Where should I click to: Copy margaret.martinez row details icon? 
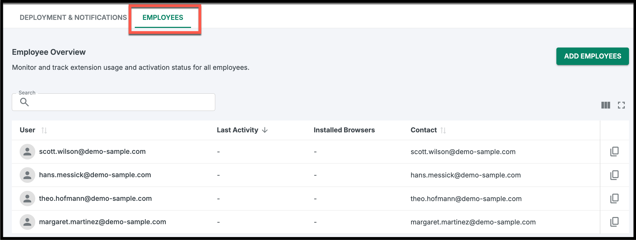614,222
